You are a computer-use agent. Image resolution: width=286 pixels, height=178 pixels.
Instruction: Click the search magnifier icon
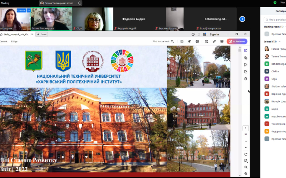tap(172, 41)
